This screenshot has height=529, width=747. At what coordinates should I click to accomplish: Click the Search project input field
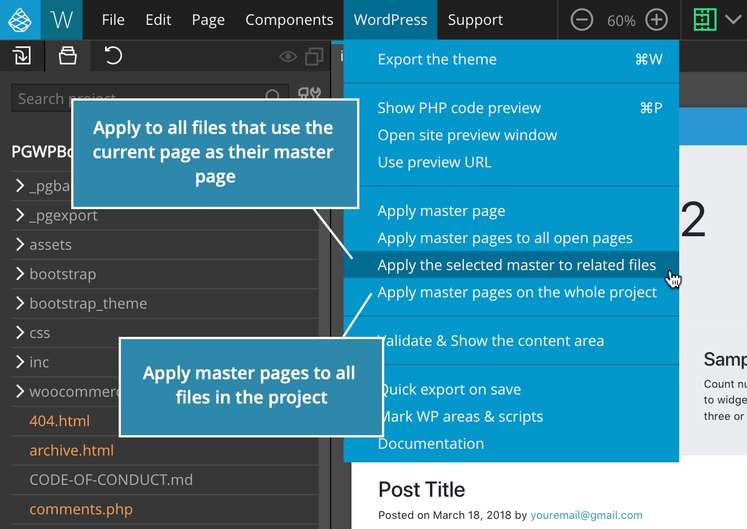point(150,98)
